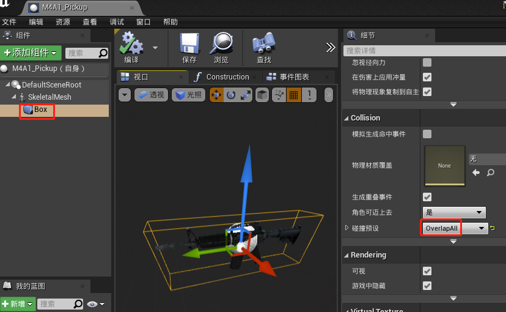Collapse the Collision section

pyautogui.click(x=346, y=118)
